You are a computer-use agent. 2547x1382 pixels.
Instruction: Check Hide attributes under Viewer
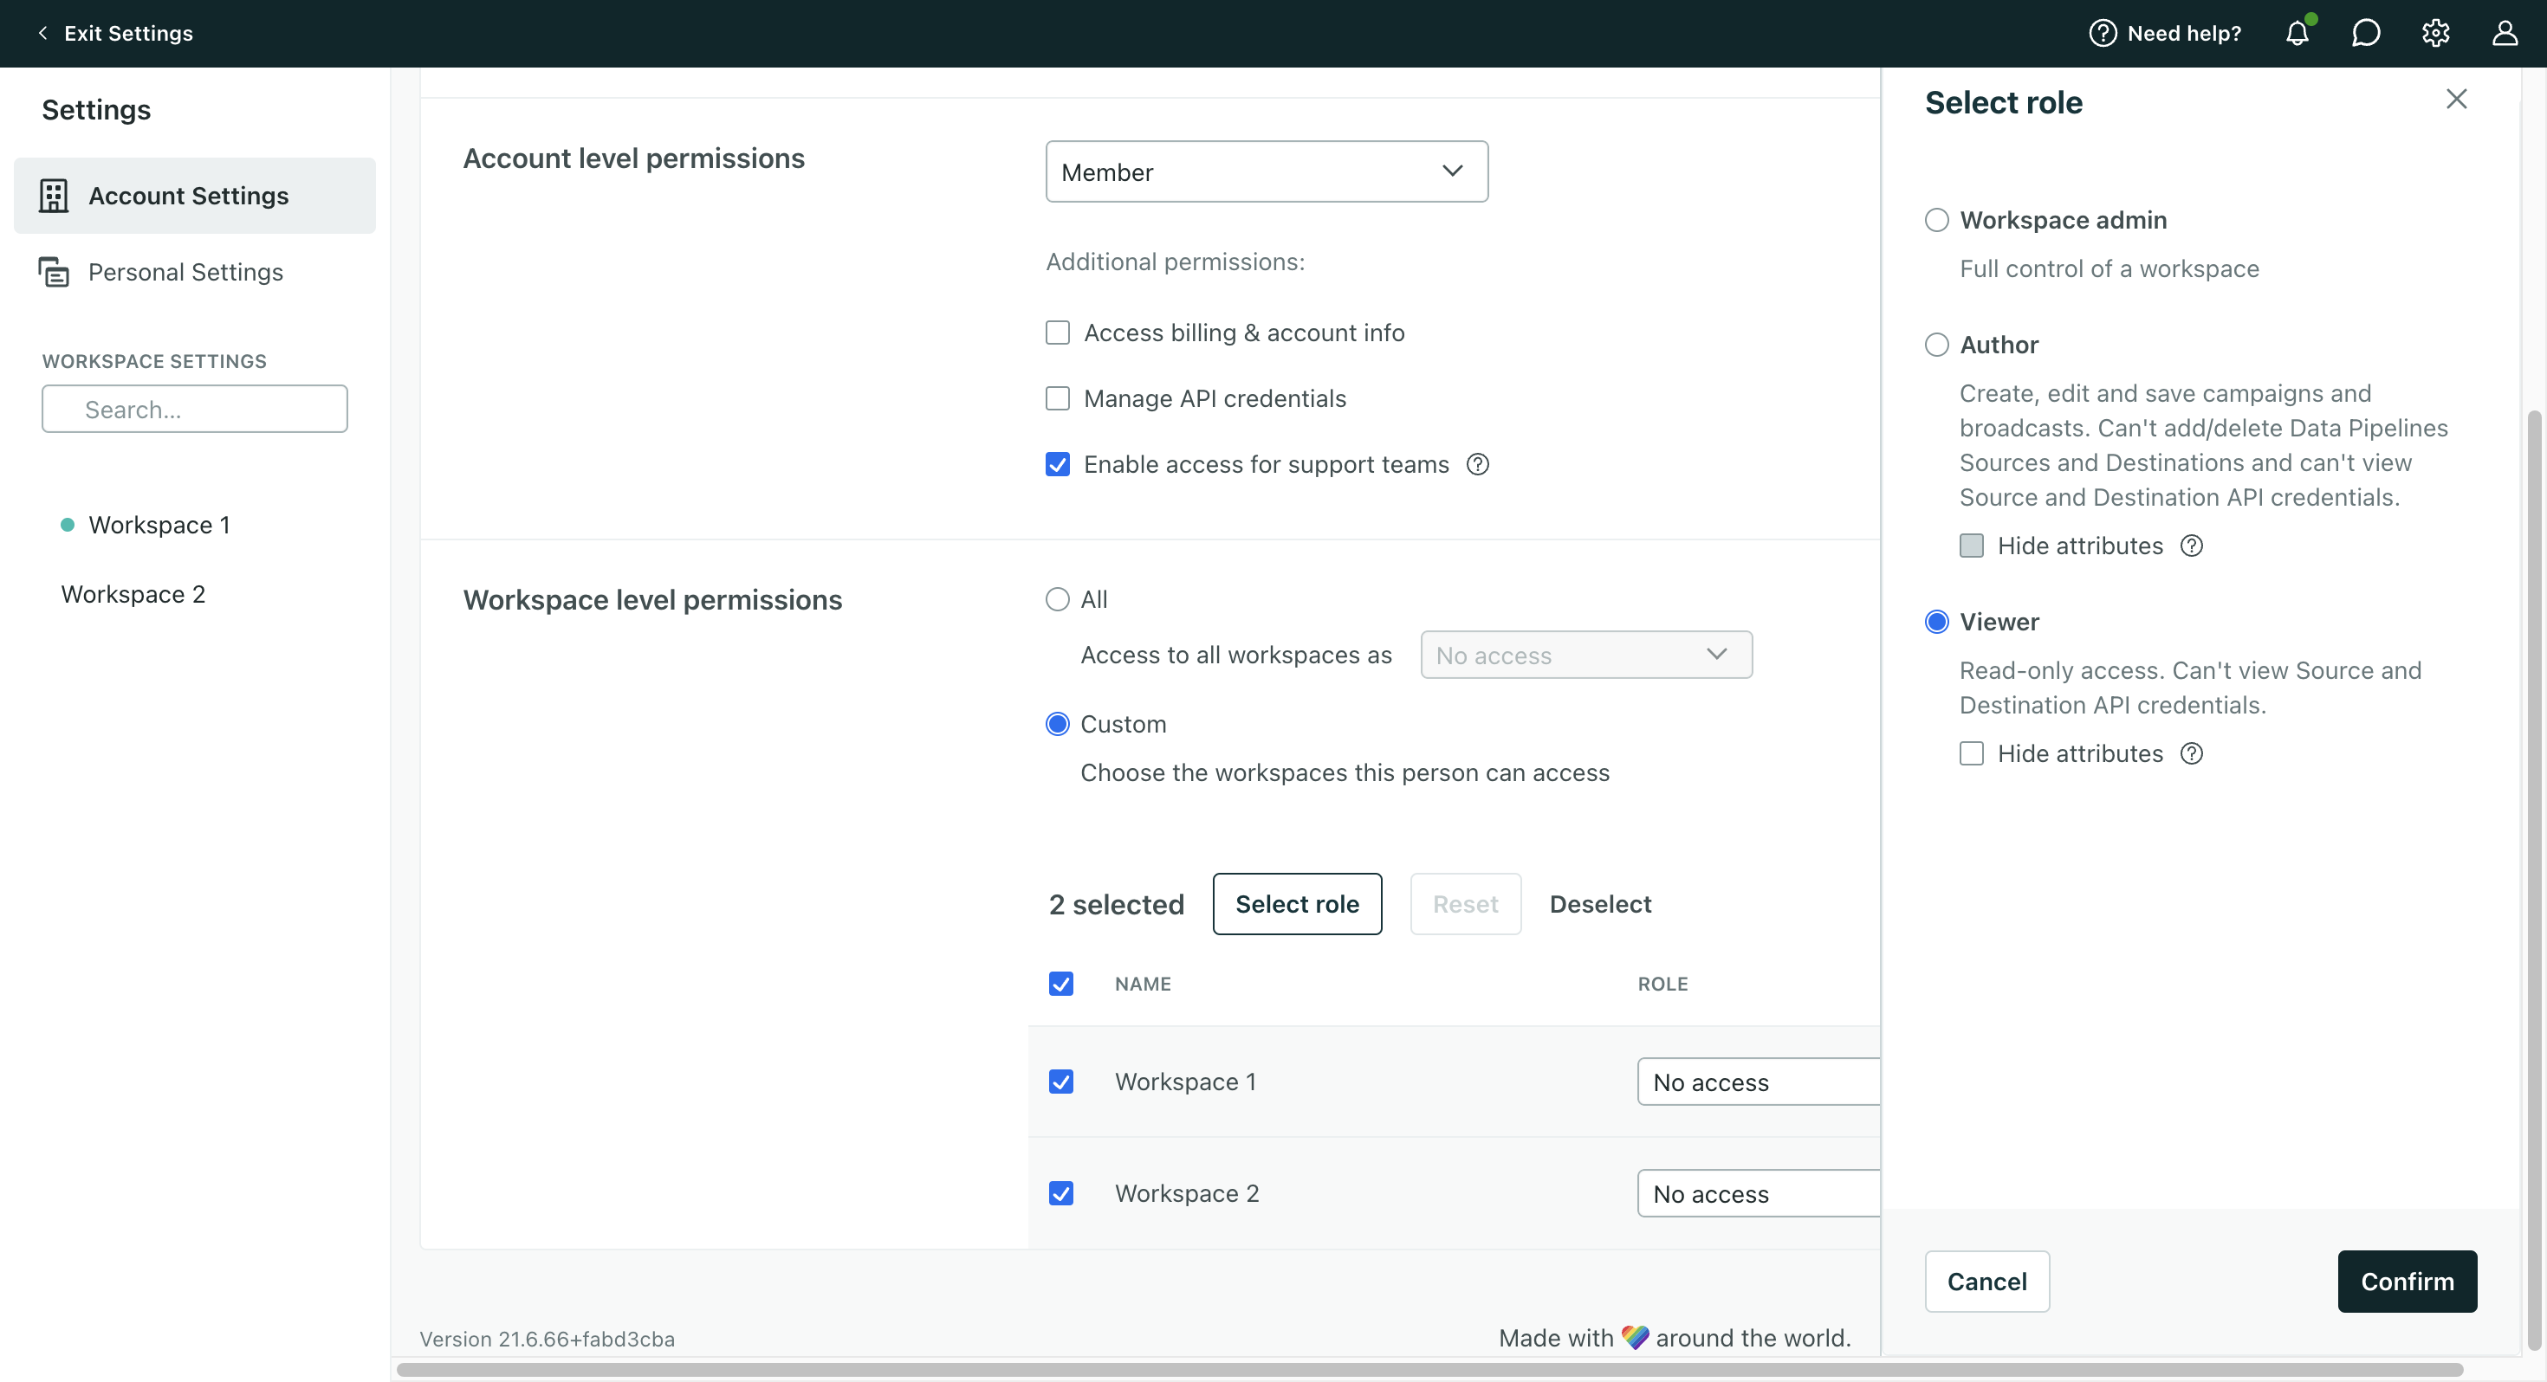[x=1971, y=753]
